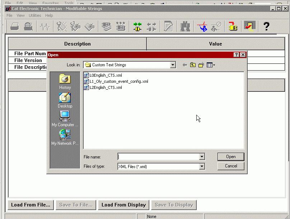Click the Create New Folder icon
This screenshot has width=290, height=219.
[201, 65]
